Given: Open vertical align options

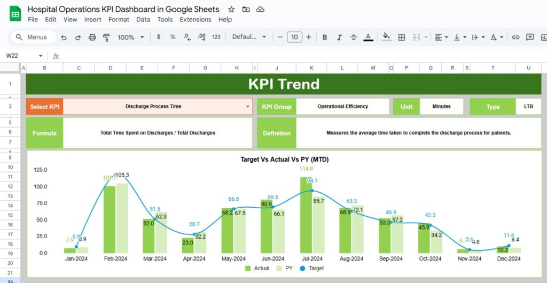Looking at the screenshot, I should click(460, 37).
